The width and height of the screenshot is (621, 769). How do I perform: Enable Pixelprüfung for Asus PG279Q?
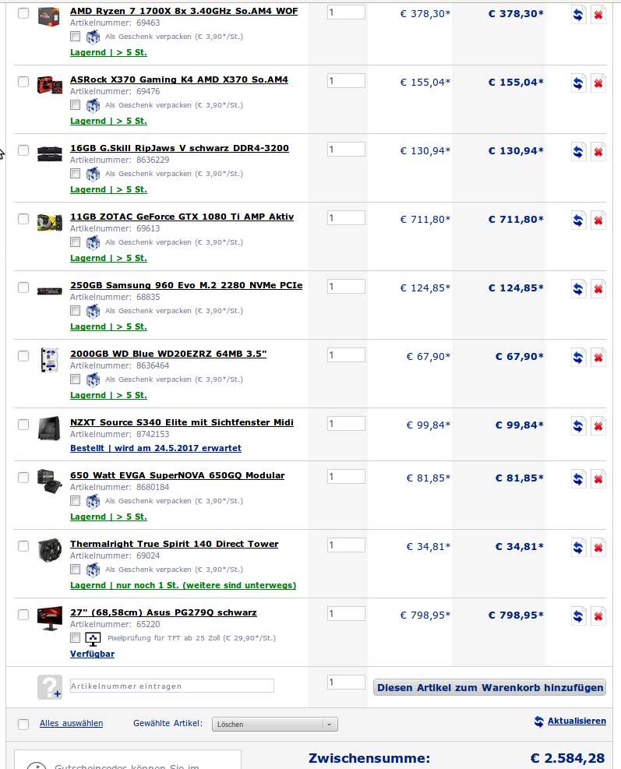[x=75, y=637]
